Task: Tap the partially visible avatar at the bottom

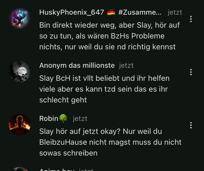Action: coord(20,169)
